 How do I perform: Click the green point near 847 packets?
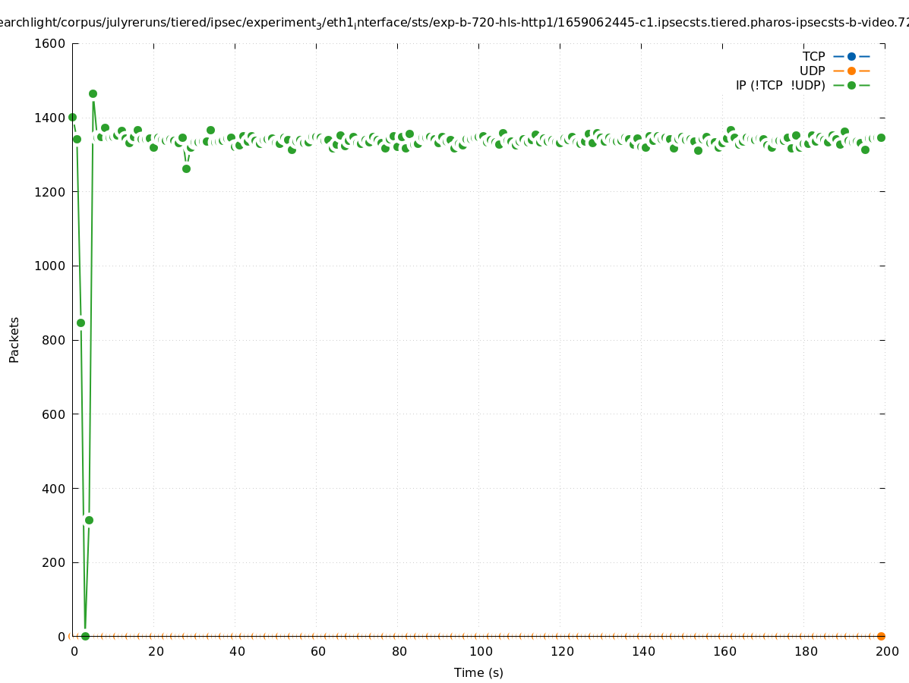(80, 323)
